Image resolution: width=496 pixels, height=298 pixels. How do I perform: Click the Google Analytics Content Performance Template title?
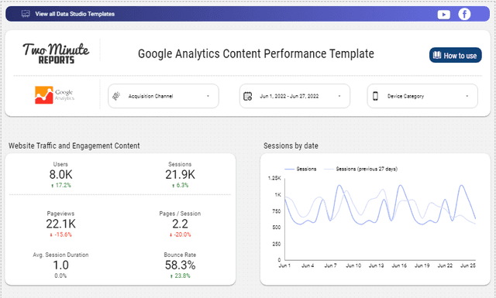tap(256, 53)
